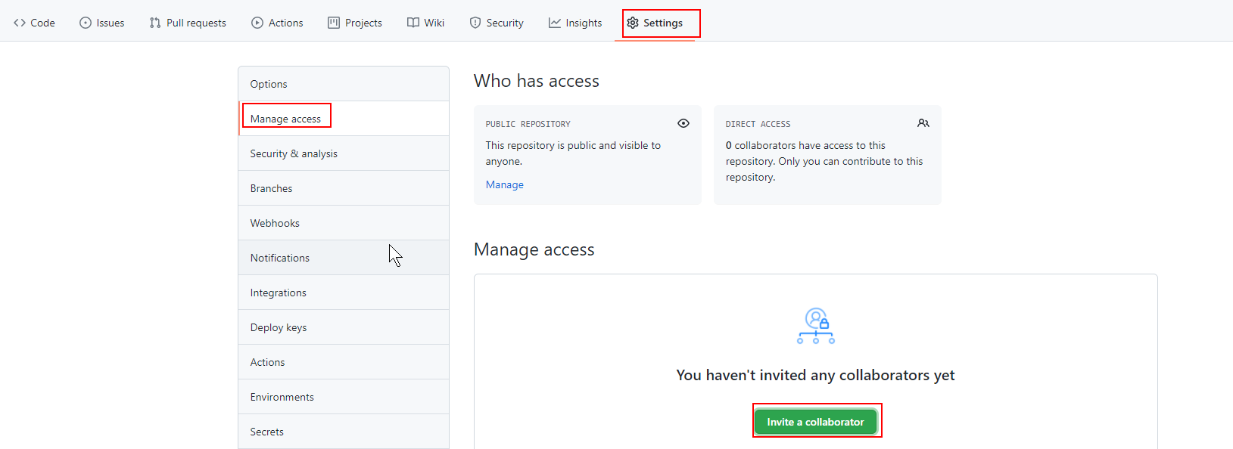Click the Invite a collaborator button

coord(815,422)
